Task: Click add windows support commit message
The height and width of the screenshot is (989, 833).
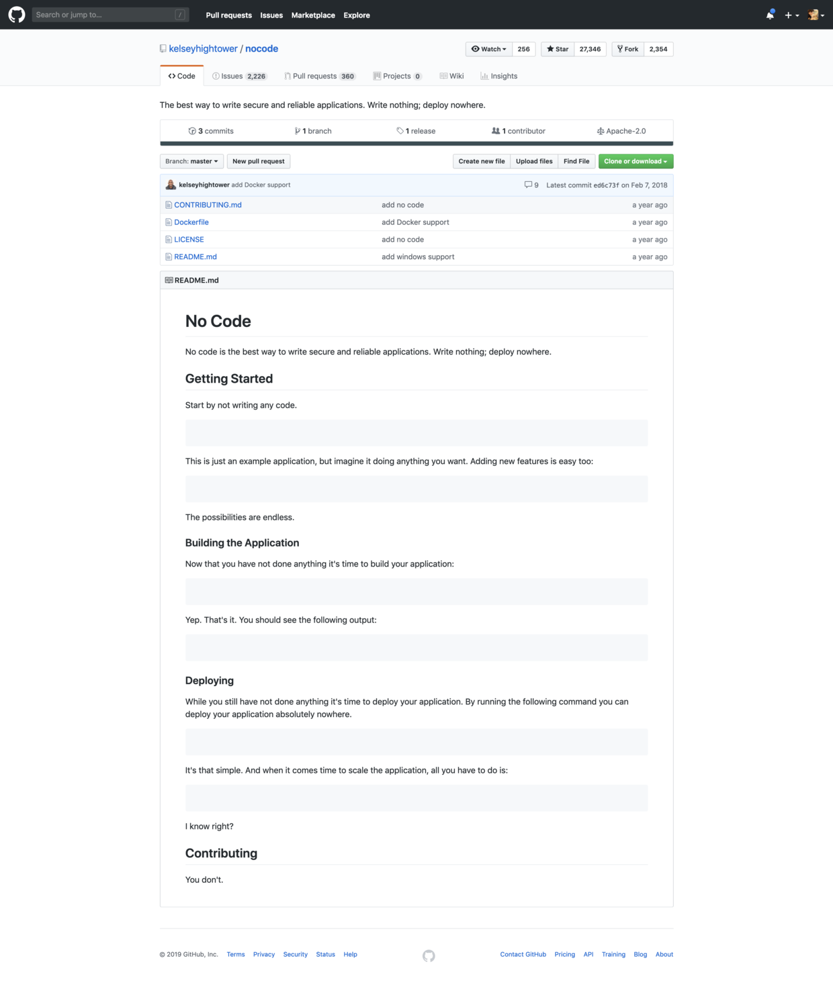Action: pos(418,256)
